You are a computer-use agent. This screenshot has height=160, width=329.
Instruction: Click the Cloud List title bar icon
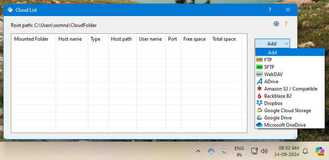(10, 10)
